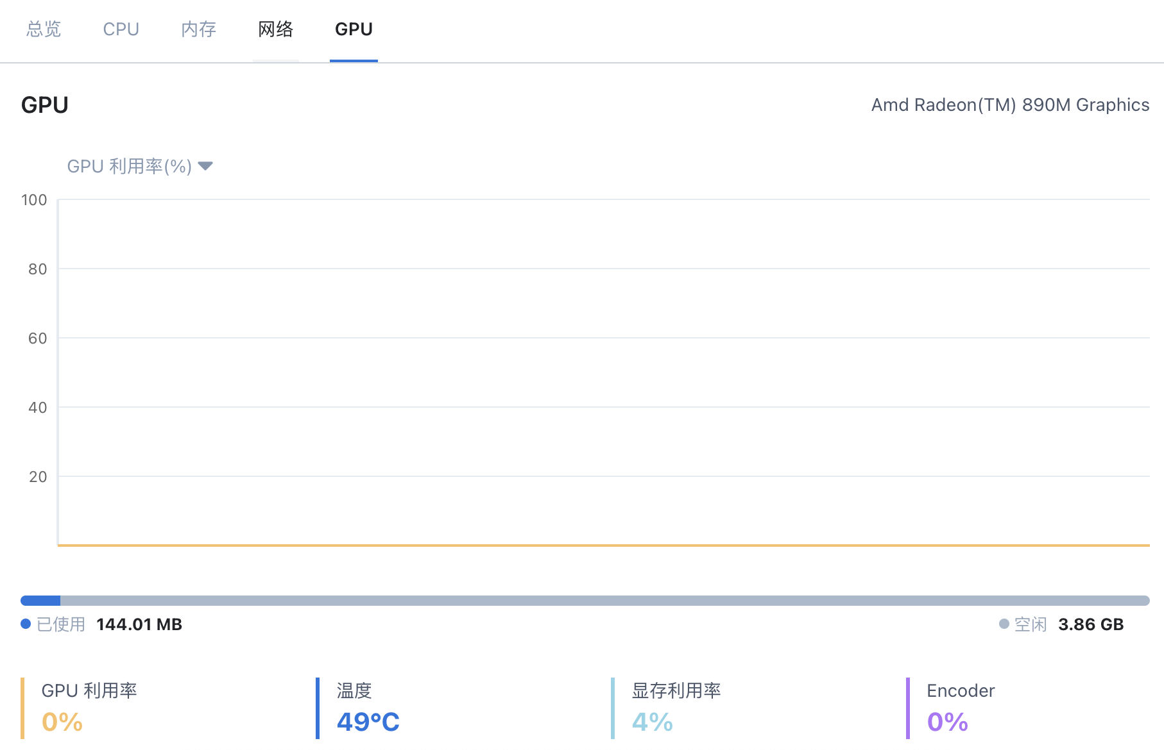Select the 内存 tab

[x=198, y=29]
